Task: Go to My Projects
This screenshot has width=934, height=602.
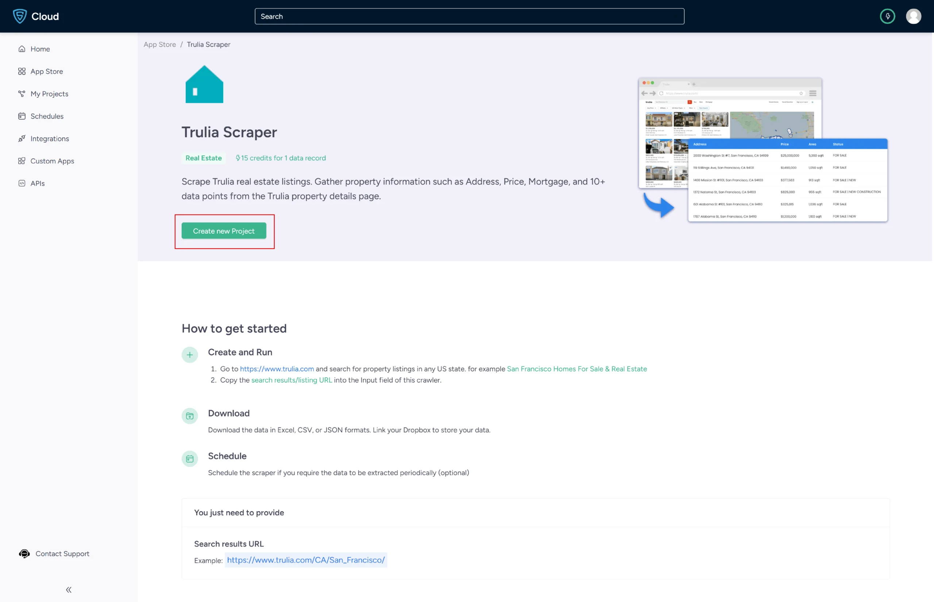Action: tap(50, 94)
